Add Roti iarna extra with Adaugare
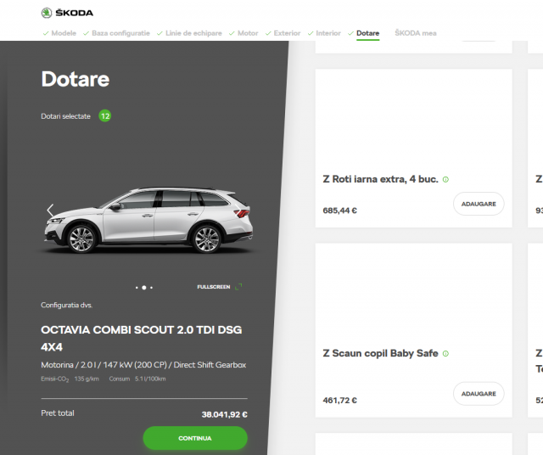Image resolution: width=543 pixels, height=455 pixels. click(479, 204)
